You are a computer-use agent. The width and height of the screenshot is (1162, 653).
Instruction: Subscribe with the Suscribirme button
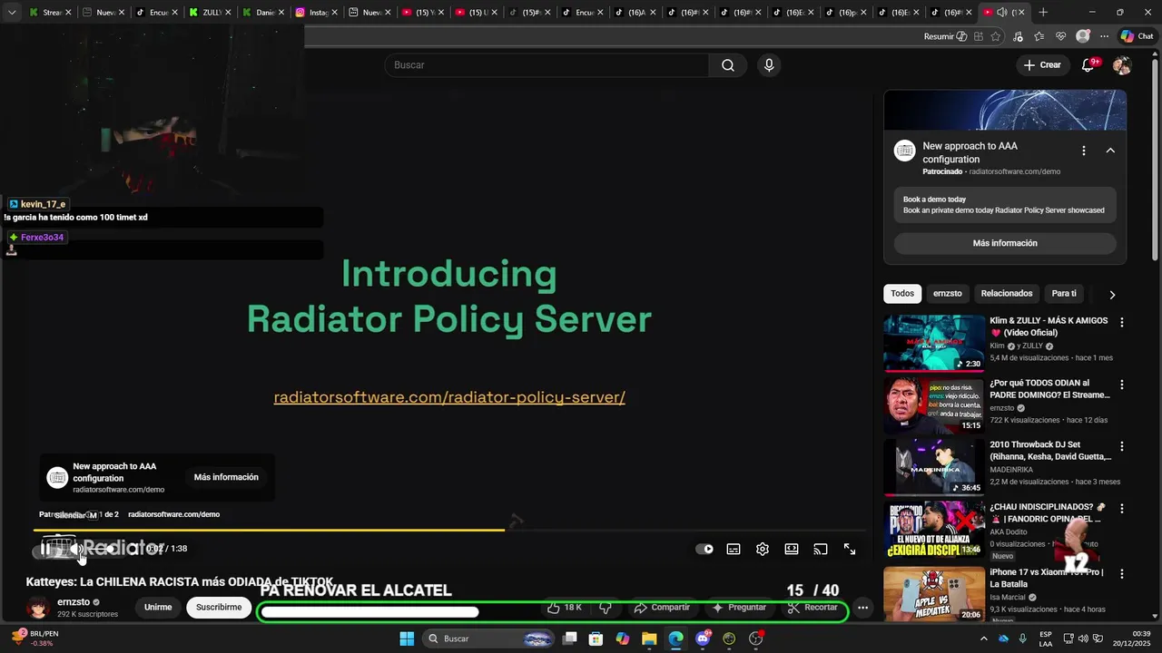(x=219, y=608)
